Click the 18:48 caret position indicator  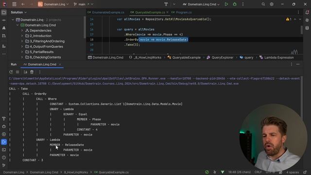(x=240, y=172)
